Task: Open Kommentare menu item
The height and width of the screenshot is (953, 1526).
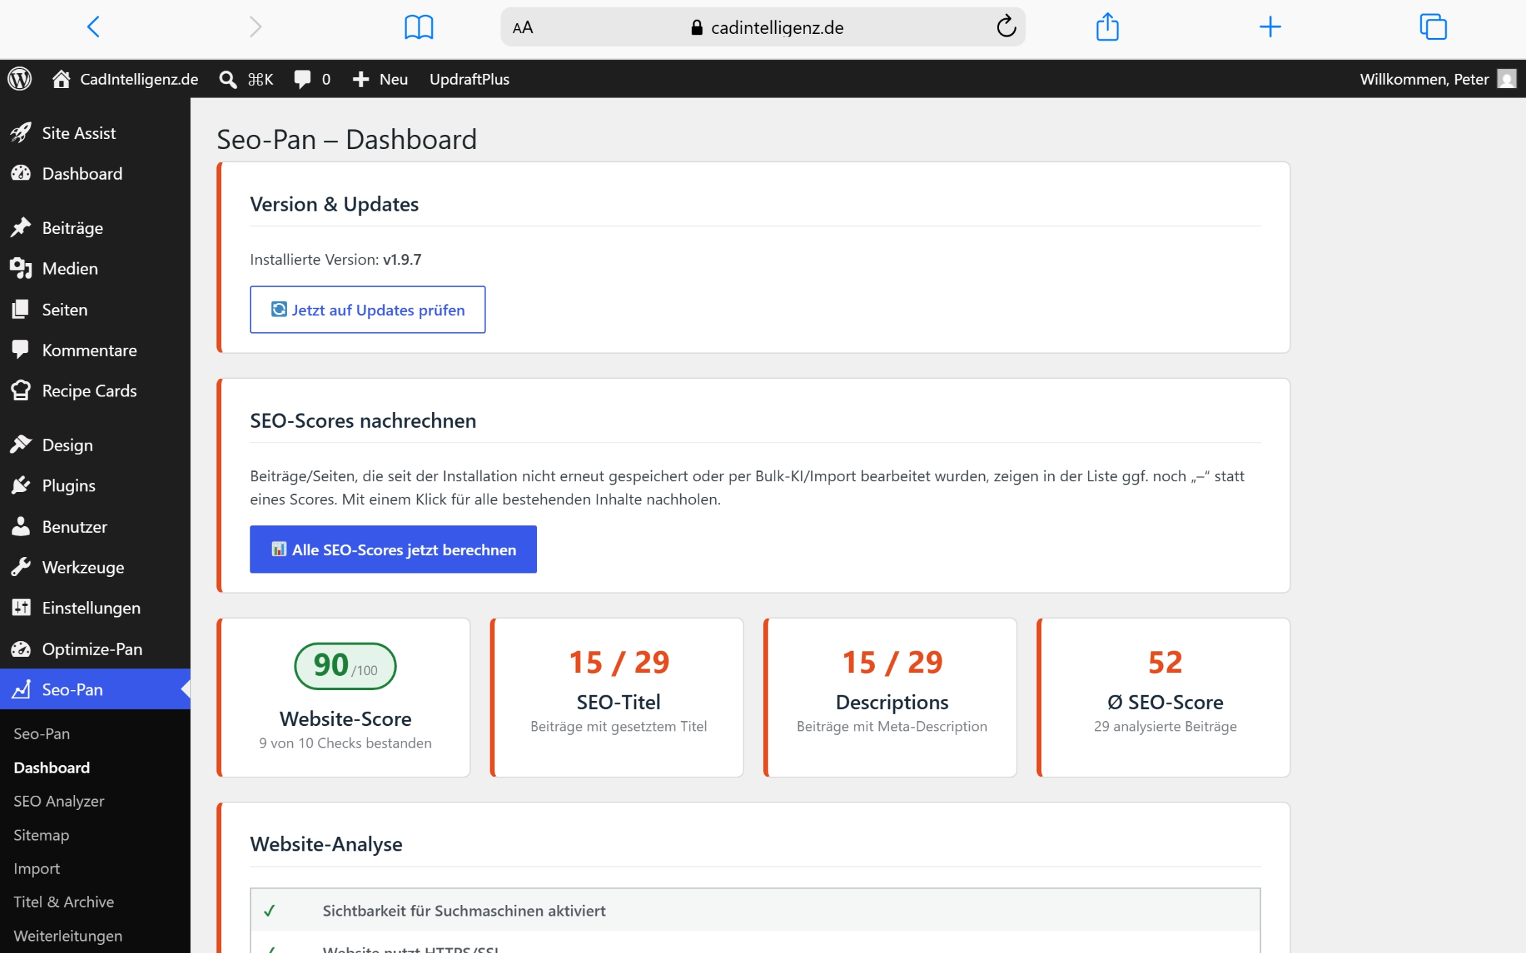Action: pyautogui.click(x=95, y=350)
